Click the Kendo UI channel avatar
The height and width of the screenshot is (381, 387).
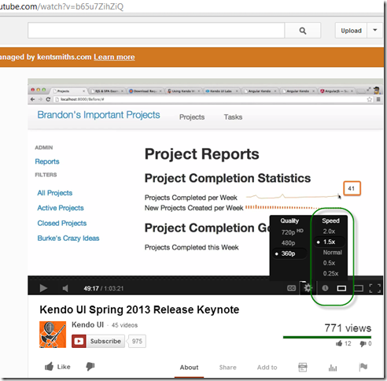pyautogui.click(x=53, y=335)
